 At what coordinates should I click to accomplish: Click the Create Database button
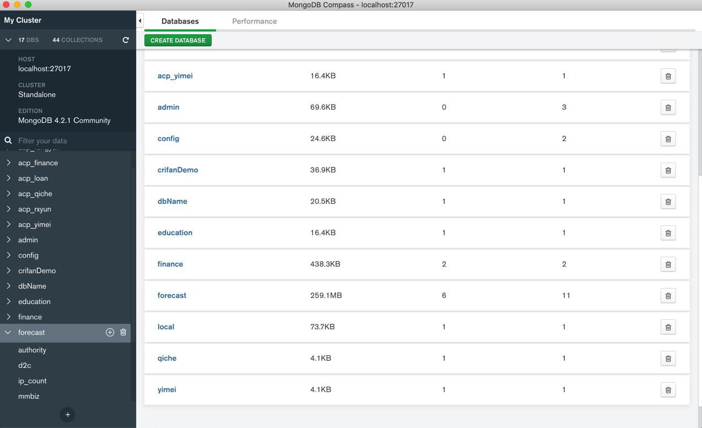178,40
